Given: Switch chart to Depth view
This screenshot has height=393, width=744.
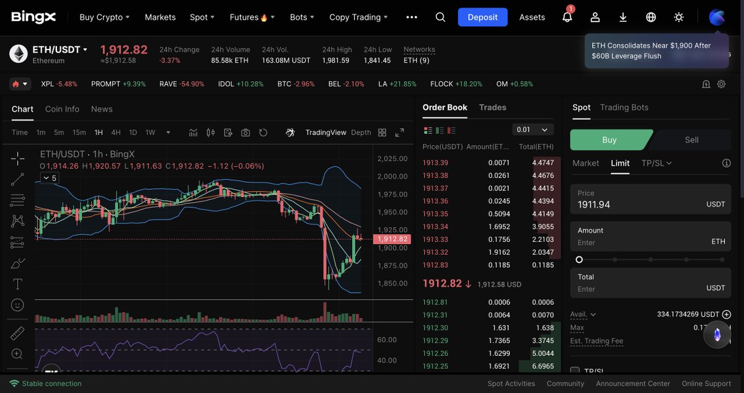Looking at the screenshot, I should (x=361, y=132).
